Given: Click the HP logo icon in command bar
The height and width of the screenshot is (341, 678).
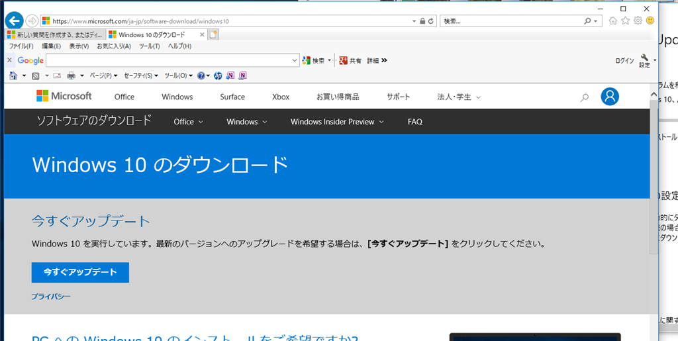Looking at the screenshot, I should point(218,75).
